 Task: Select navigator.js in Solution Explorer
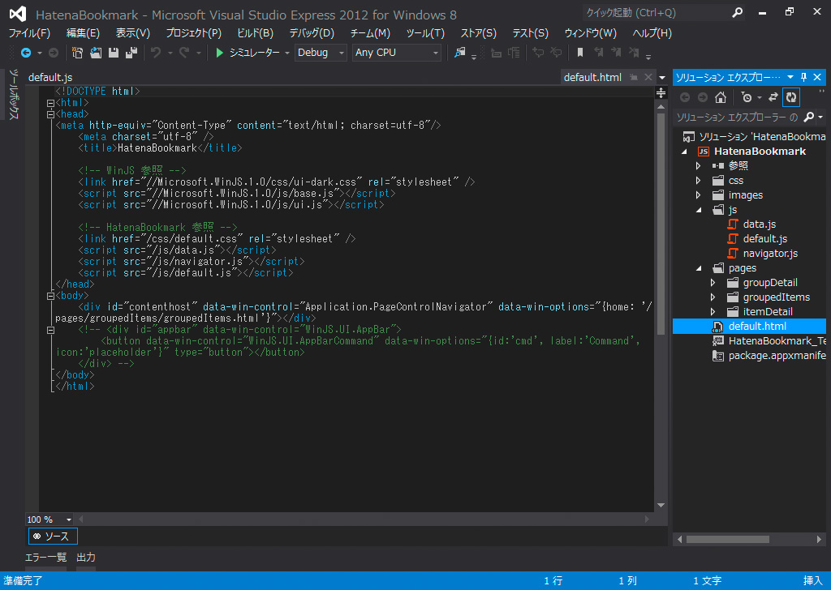click(770, 254)
